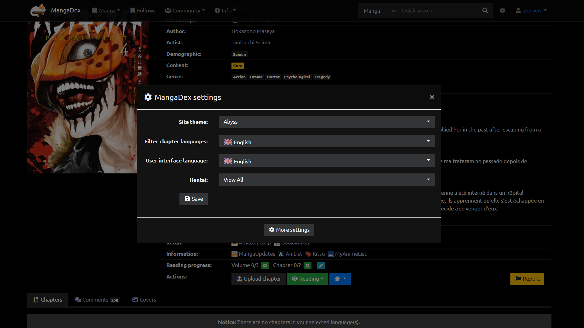Close the MangaDex settings dialog
This screenshot has height=328, width=584.
pyautogui.click(x=432, y=97)
